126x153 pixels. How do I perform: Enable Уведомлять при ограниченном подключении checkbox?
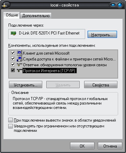[x=10, y=126]
